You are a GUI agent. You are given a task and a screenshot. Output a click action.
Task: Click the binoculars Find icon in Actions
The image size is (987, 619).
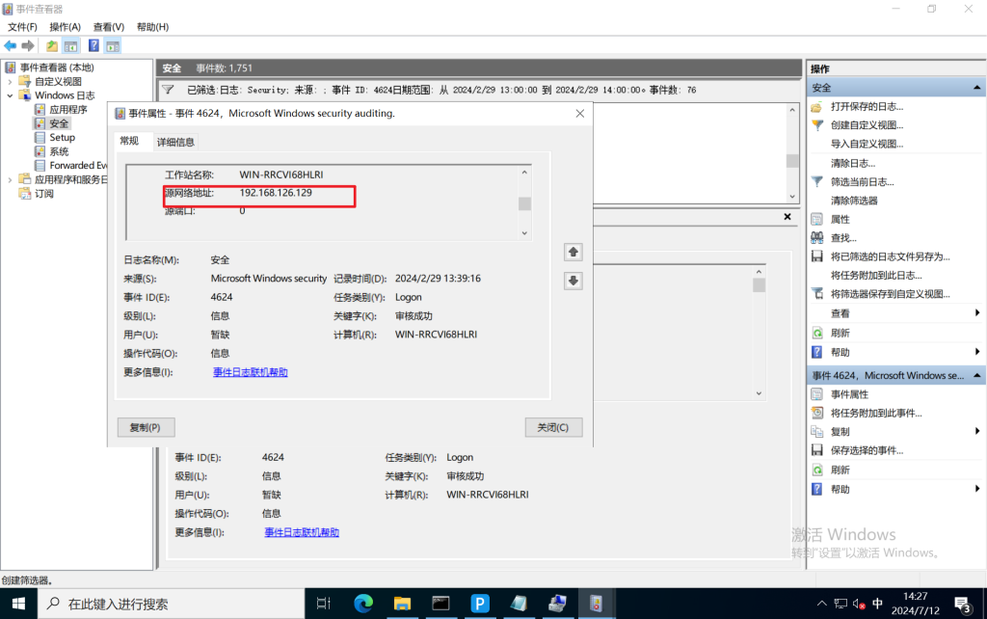(x=817, y=238)
